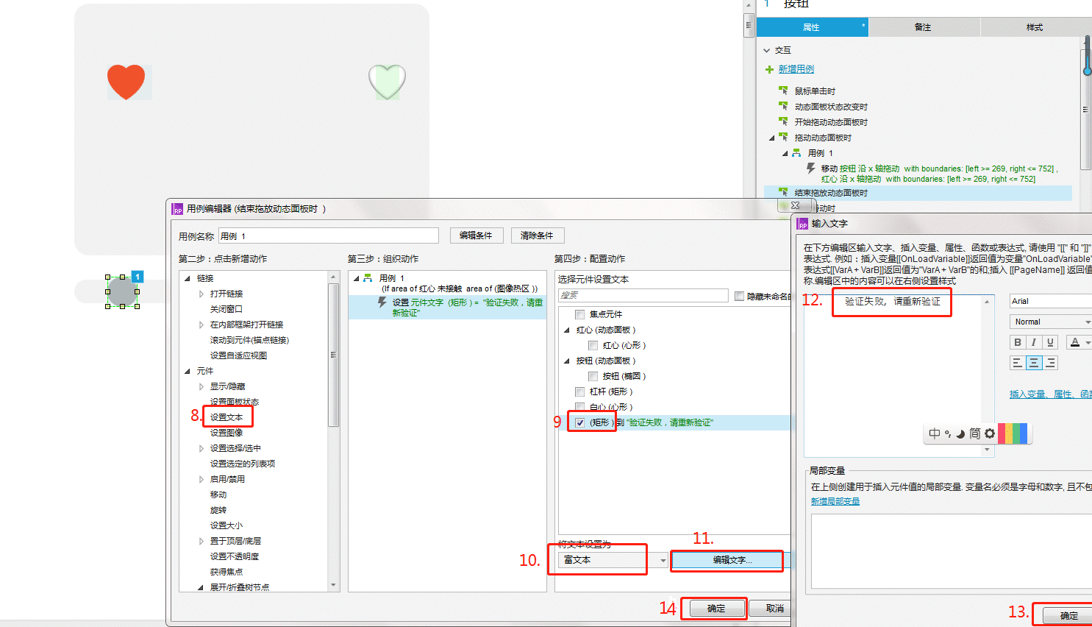Check the 红心 (心形) checkbox
This screenshot has height=627, width=1092.
(x=593, y=345)
